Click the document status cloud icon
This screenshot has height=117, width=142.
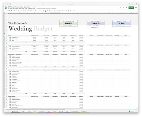(36, 7)
